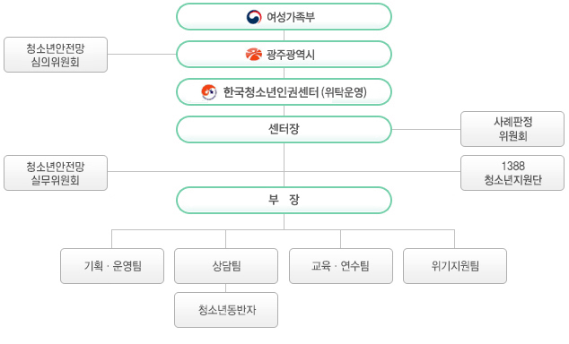Click the 여성가족부 text label

point(291,17)
